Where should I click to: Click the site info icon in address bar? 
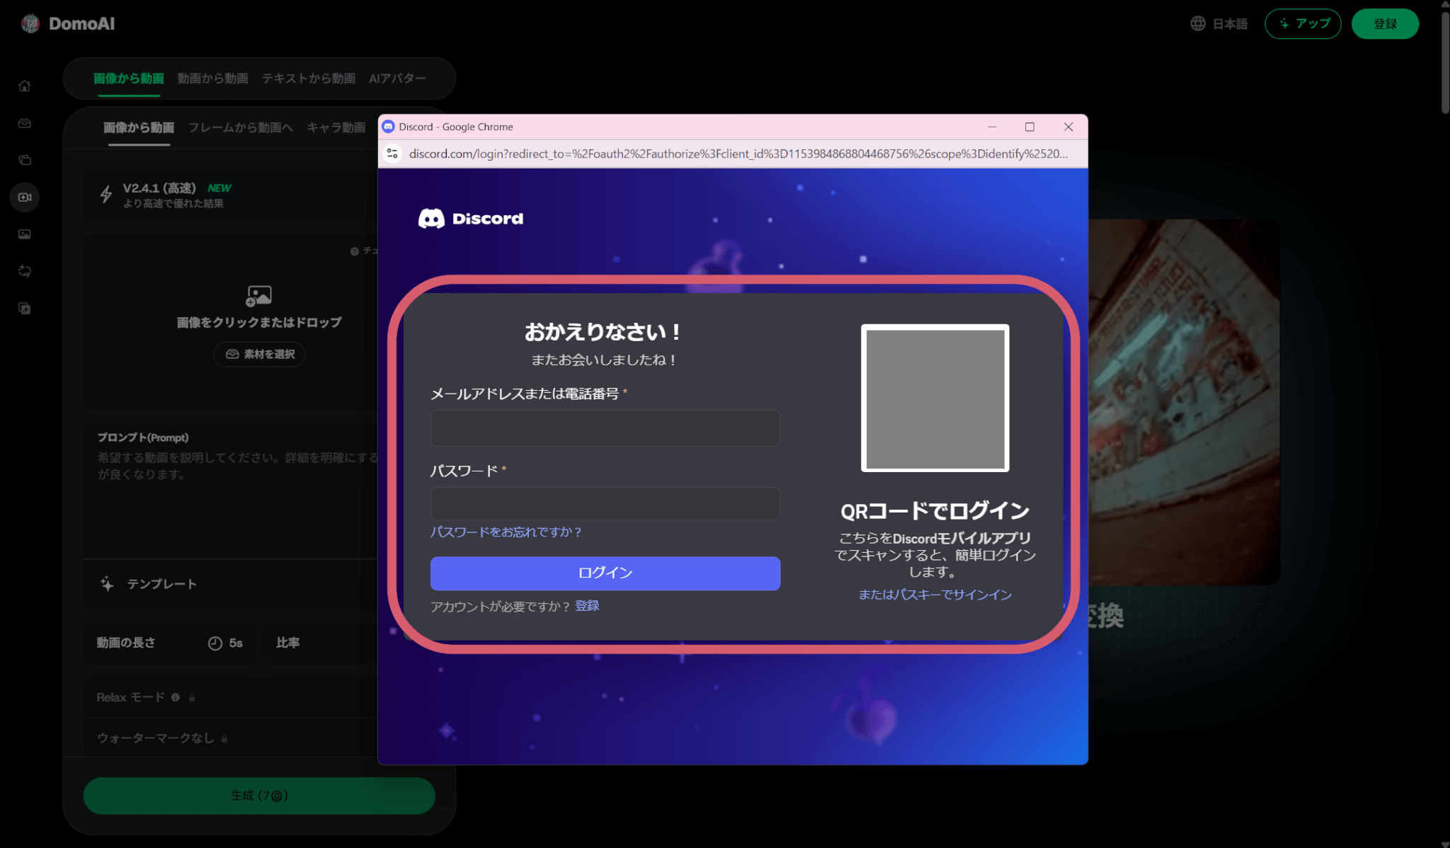point(393,154)
